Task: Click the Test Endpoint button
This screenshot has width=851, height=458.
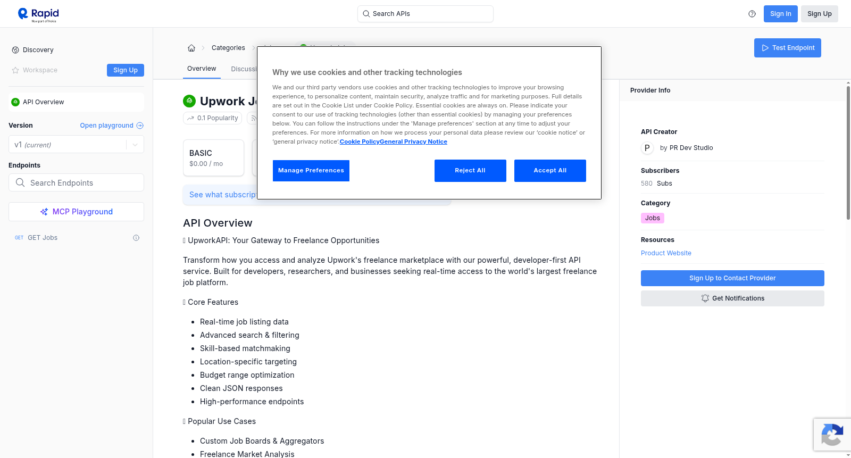Action: pyautogui.click(x=787, y=48)
